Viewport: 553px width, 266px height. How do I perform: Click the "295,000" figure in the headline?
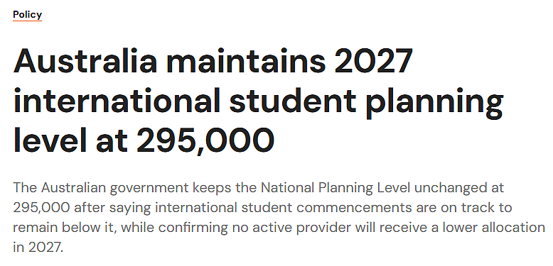[x=205, y=141]
